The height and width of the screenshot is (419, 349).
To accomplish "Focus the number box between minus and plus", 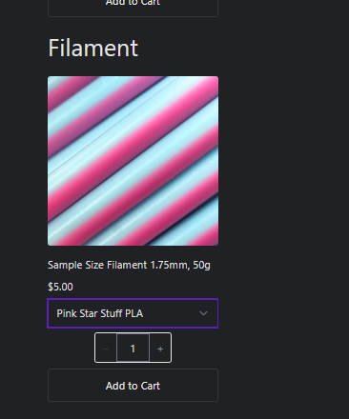I will 133,349.
